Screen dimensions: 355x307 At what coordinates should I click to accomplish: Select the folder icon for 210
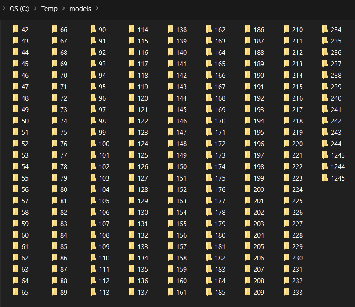[286, 29]
